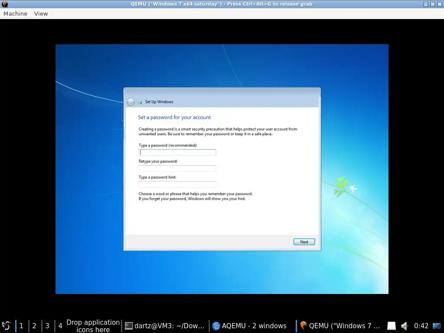The image size is (444, 333).
Task: Switch to workspace 3
Action: pos(47,326)
